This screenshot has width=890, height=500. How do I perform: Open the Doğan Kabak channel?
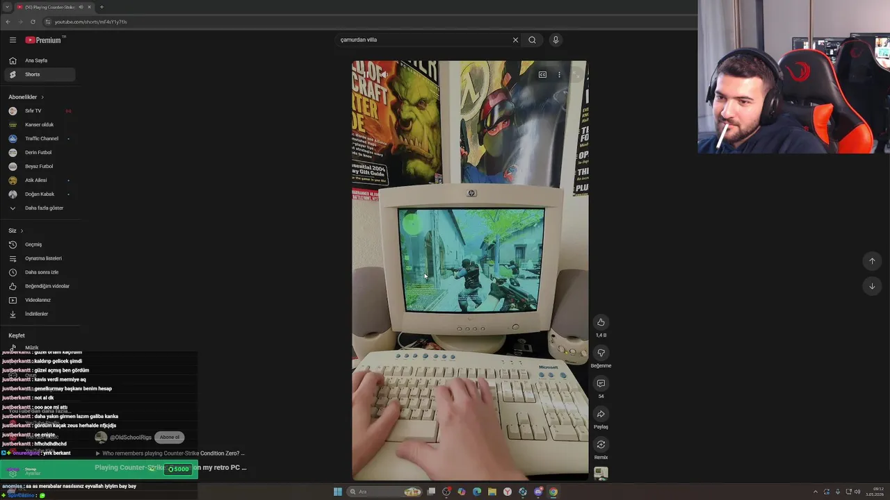[x=38, y=194]
